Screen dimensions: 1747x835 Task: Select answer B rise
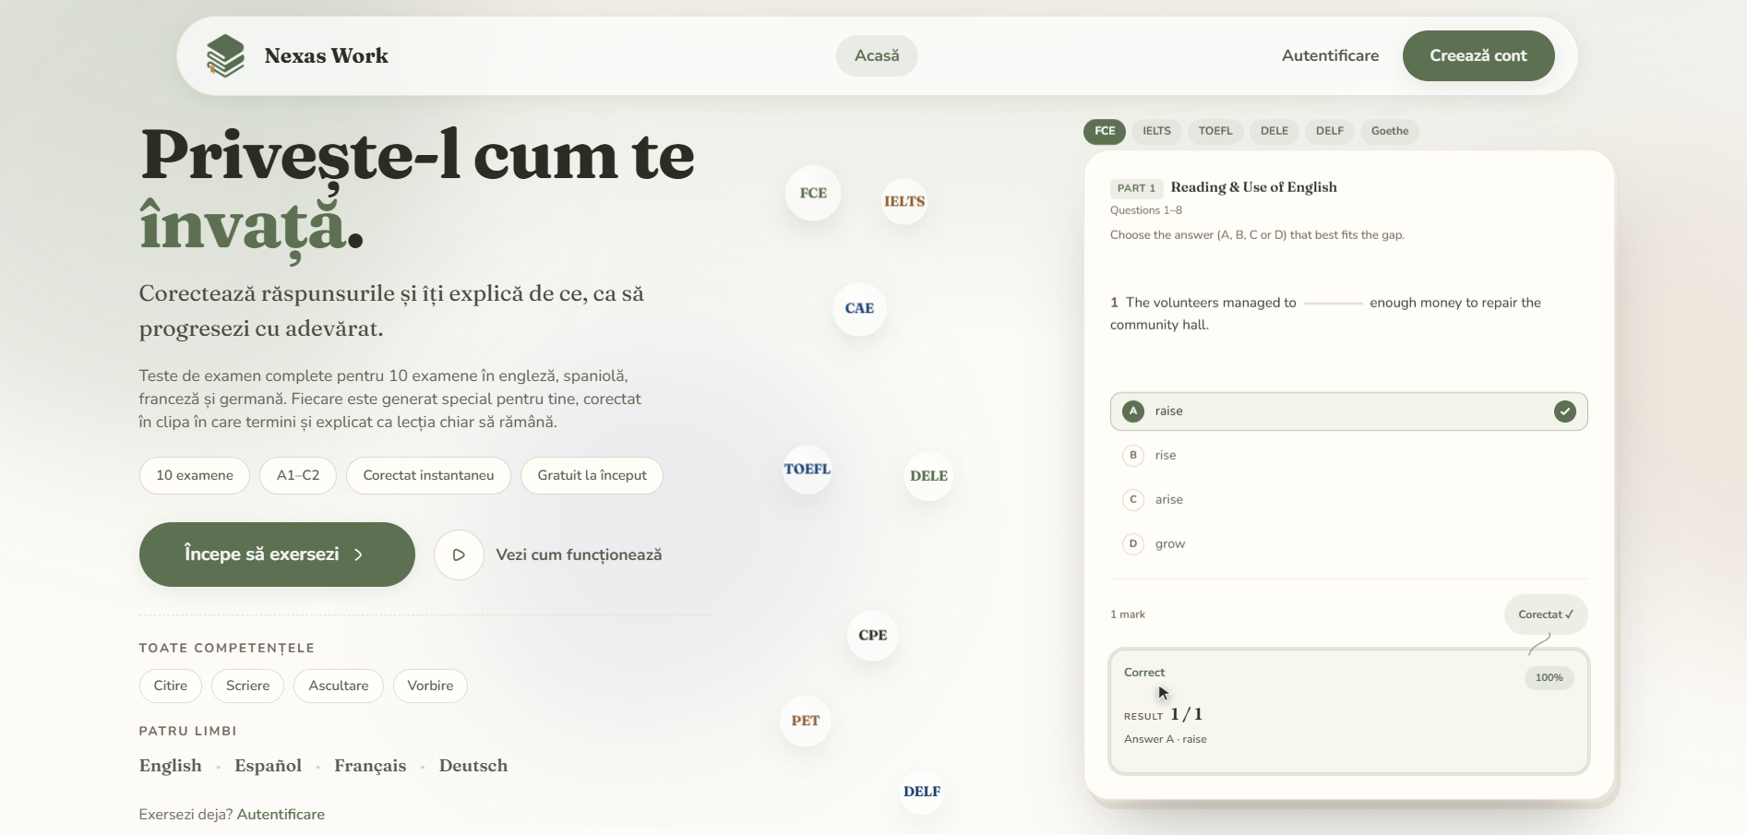(x=1348, y=455)
